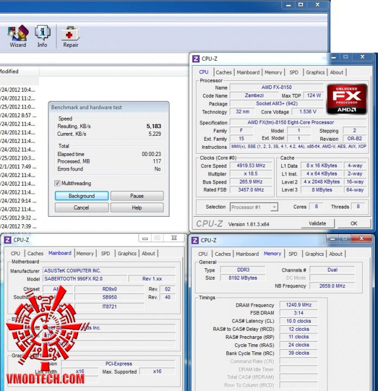Select Memory tab in Mainboard CPU-Z window
The image size is (378, 391).
(85, 254)
